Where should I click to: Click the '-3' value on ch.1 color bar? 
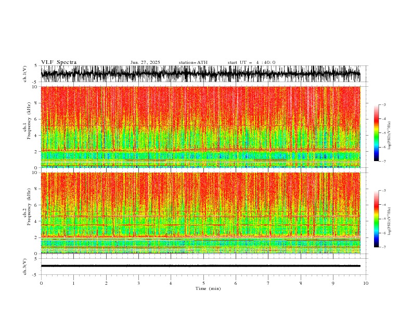(x=383, y=104)
